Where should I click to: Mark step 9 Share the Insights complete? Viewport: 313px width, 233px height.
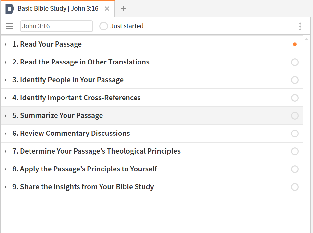(295, 187)
